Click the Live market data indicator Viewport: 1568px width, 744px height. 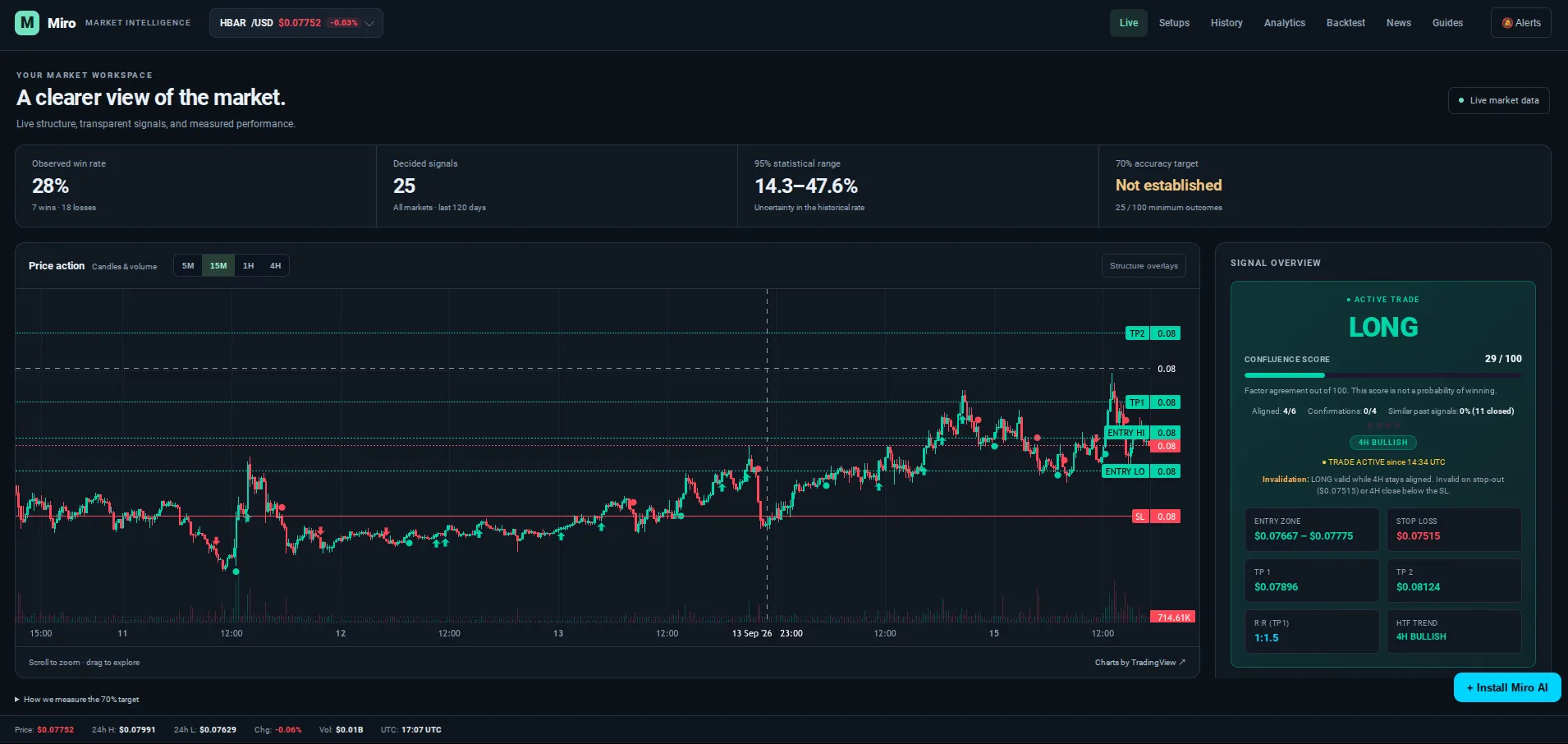coord(1498,100)
